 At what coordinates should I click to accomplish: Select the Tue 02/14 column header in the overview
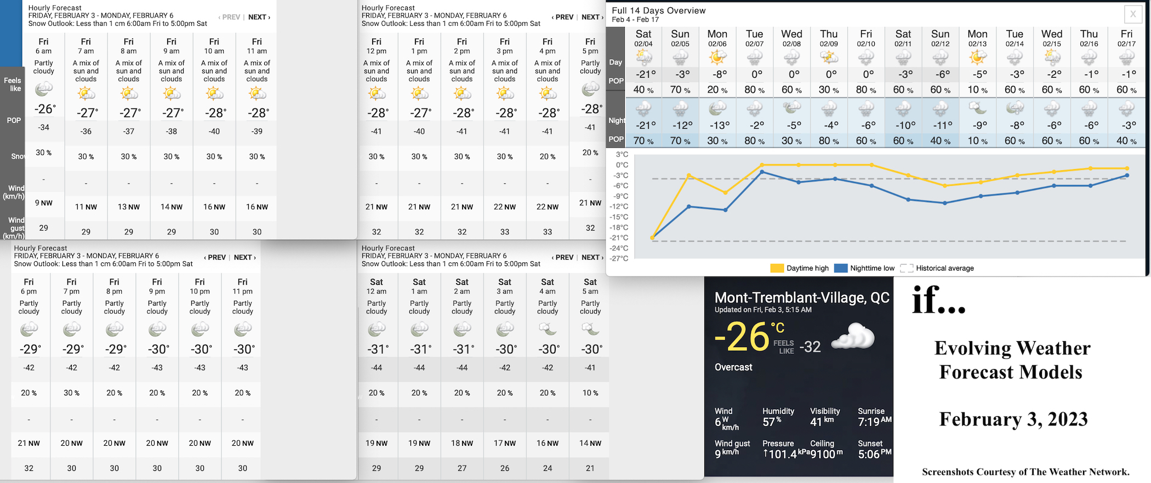[x=1015, y=38]
